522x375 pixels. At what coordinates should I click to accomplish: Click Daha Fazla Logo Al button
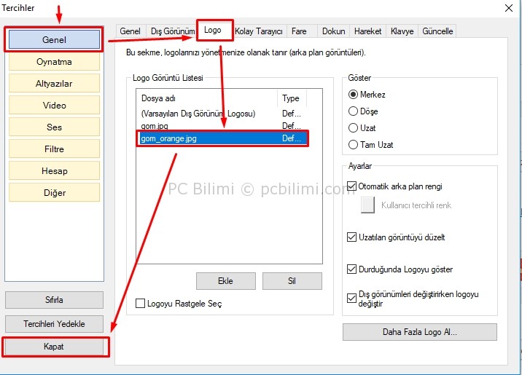coord(419,332)
